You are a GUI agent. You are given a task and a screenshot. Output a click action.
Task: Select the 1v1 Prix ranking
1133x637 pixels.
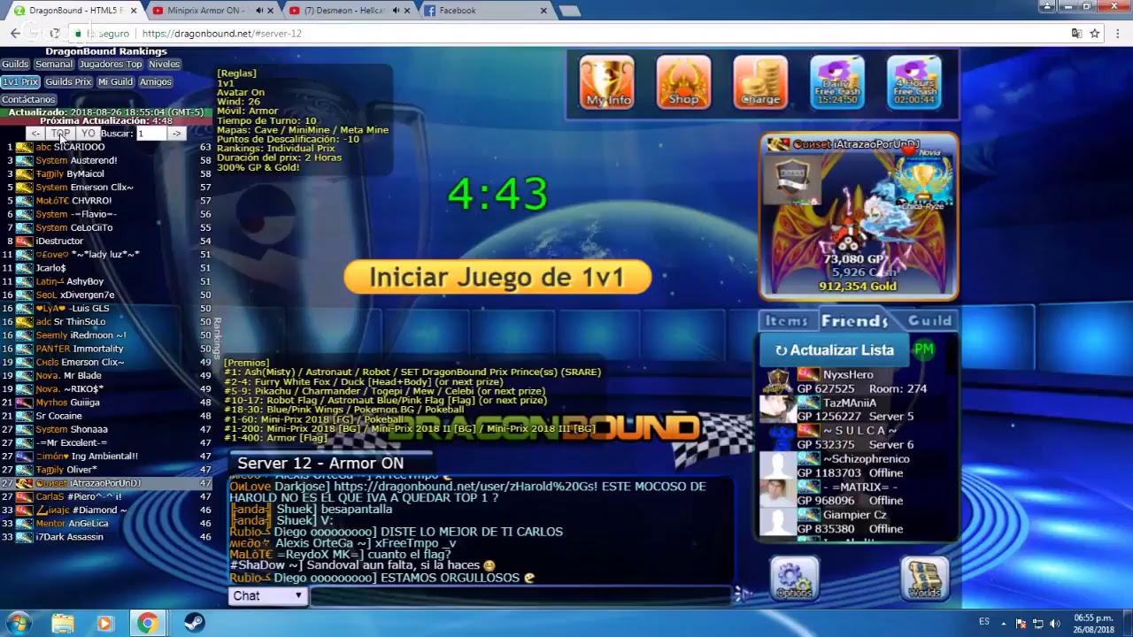pyautogui.click(x=20, y=82)
